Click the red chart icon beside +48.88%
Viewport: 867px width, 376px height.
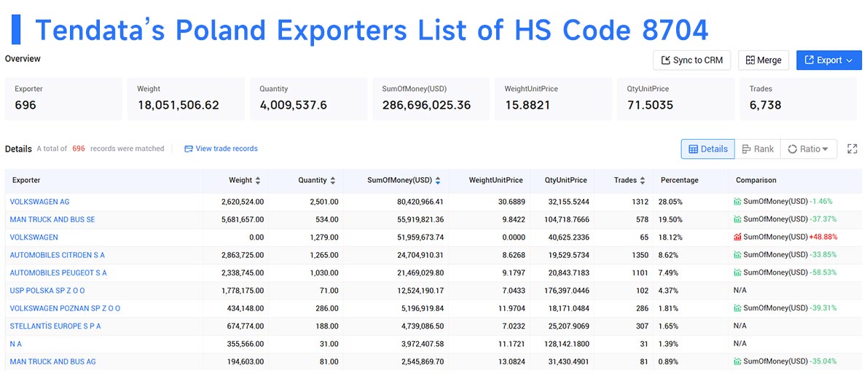(x=737, y=238)
